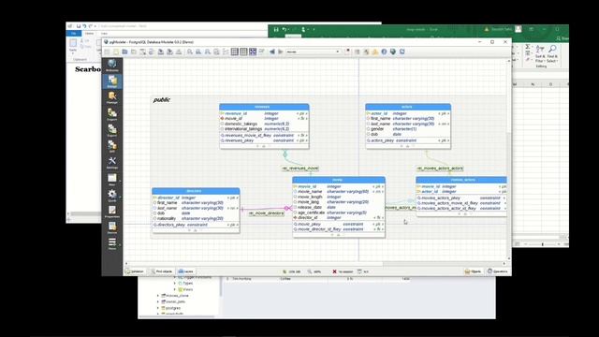Viewport: 599px width, 337px height.
Task: Select the movies table header
Action: point(339,180)
